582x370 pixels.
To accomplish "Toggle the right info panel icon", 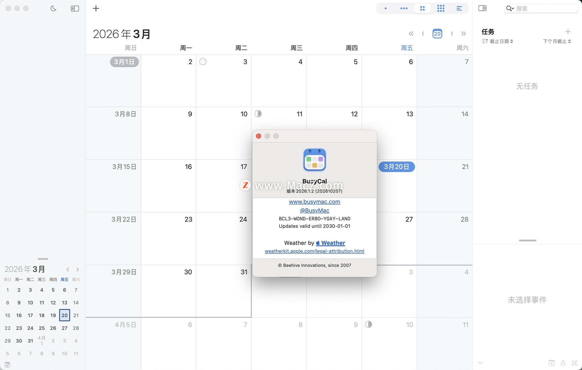I will click(x=482, y=8).
